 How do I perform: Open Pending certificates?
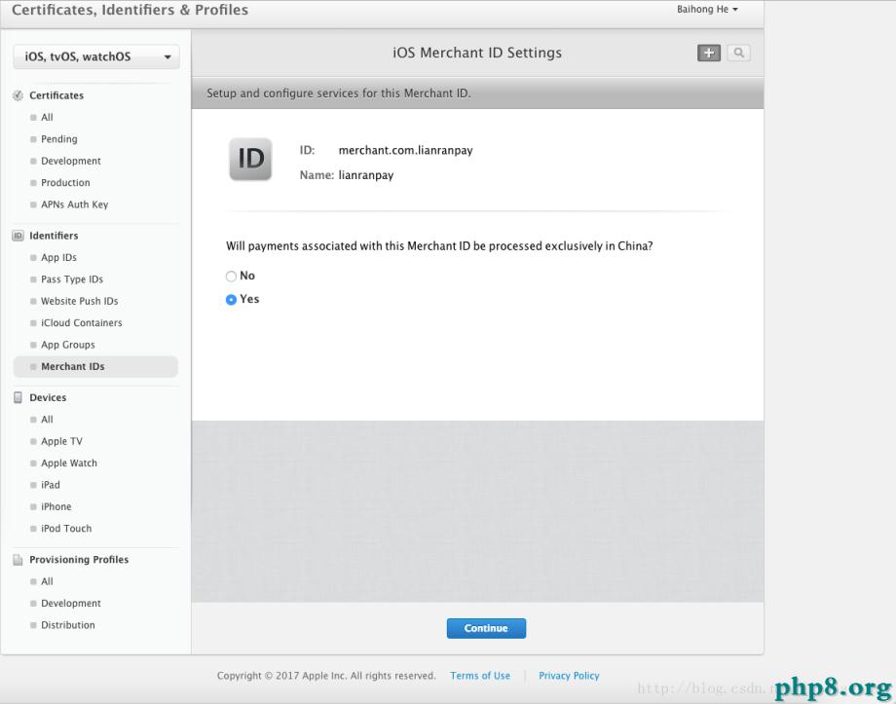pos(58,139)
